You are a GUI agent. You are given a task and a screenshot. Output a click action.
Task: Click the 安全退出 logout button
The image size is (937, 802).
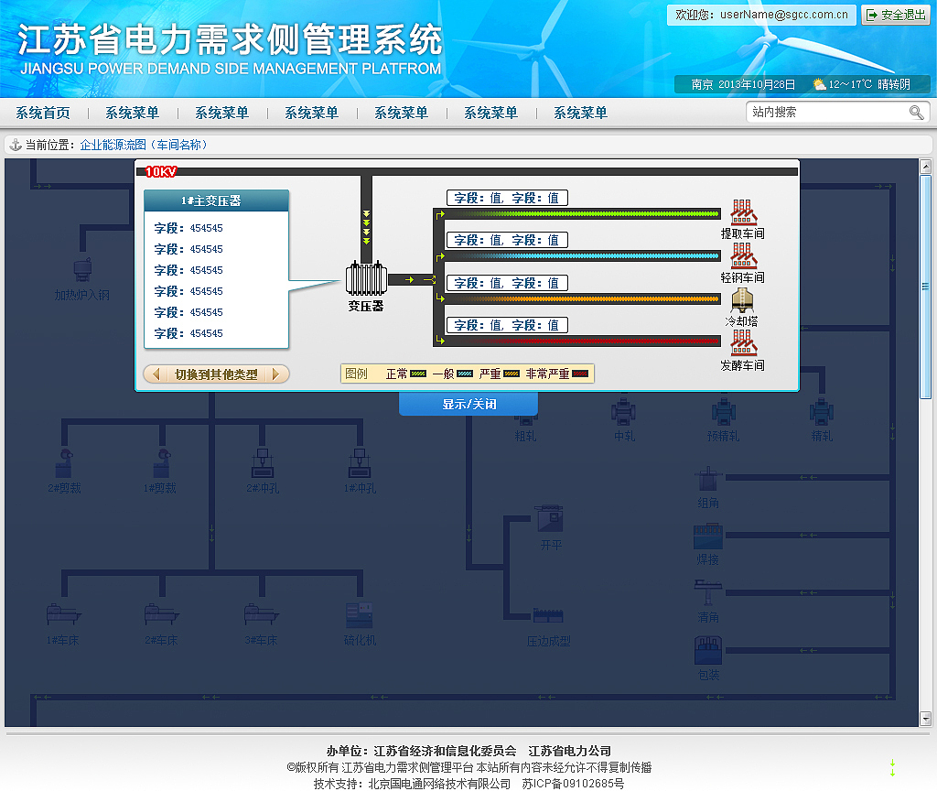tap(895, 15)
